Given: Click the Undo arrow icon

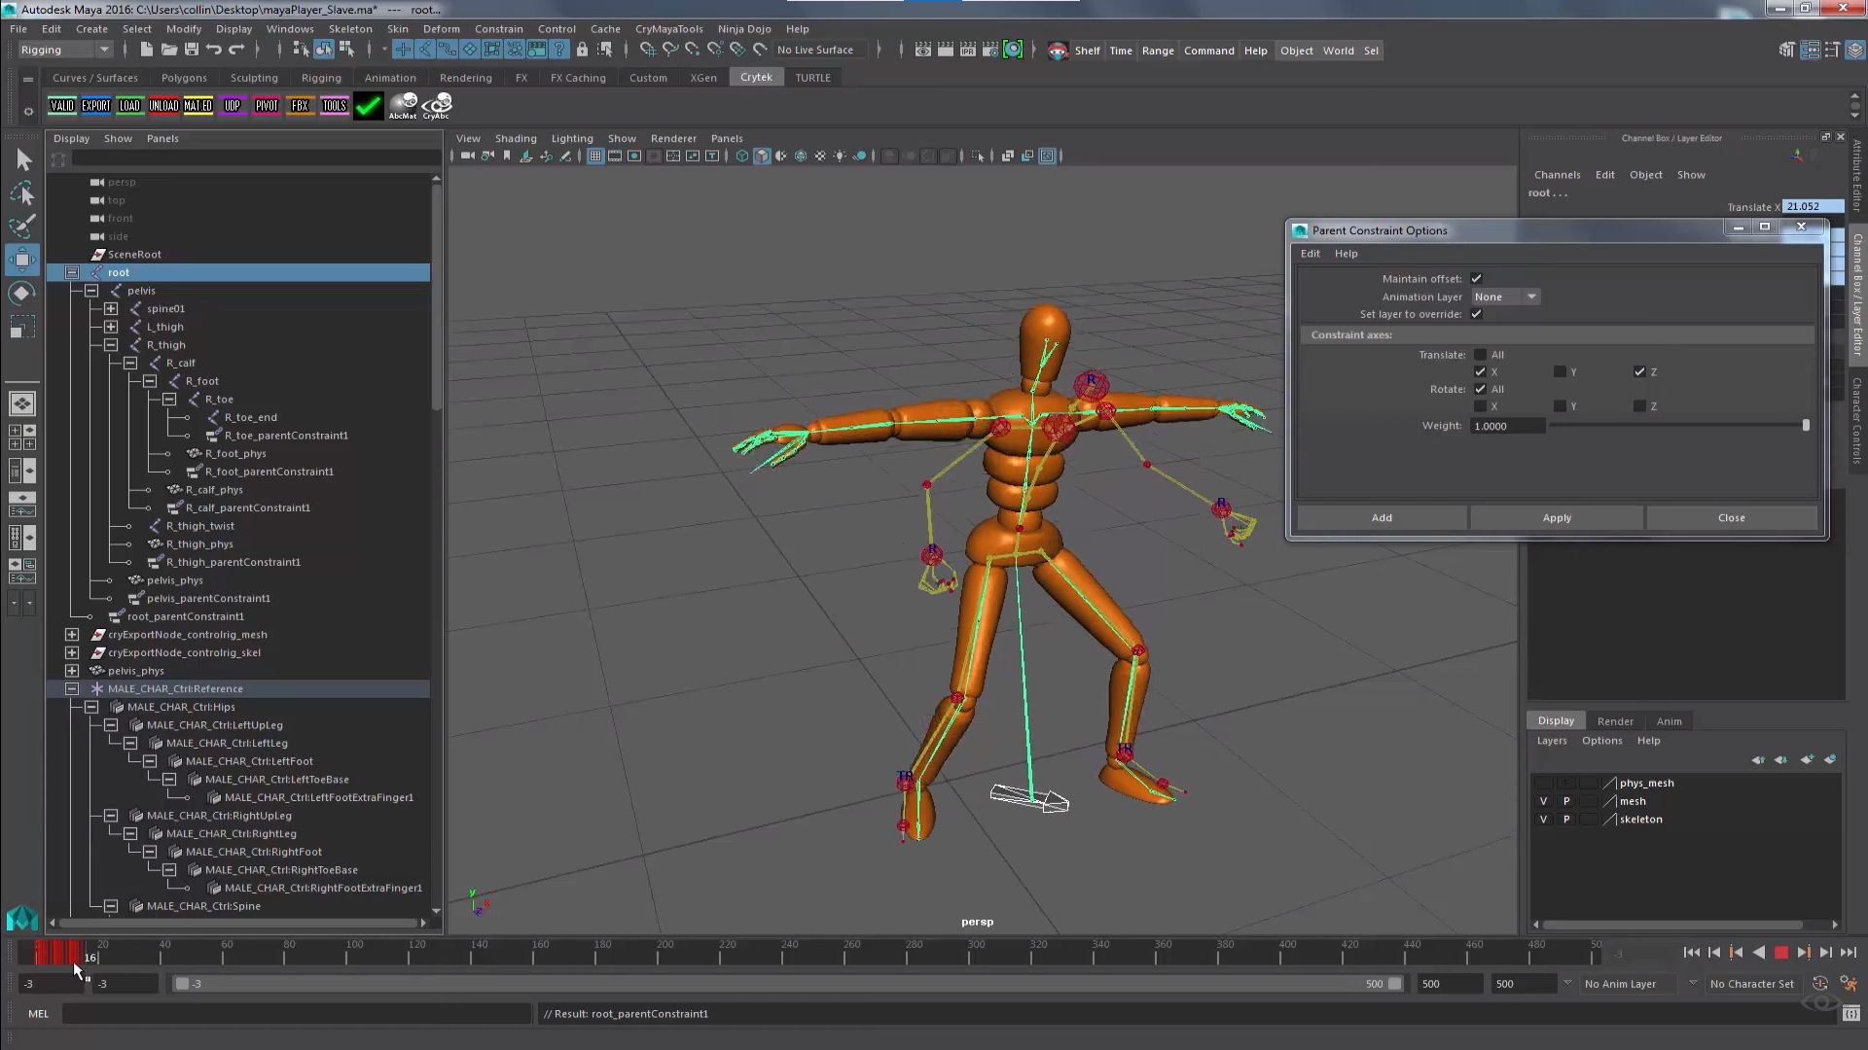Looking at the screenshot, I should coord(214,50).
